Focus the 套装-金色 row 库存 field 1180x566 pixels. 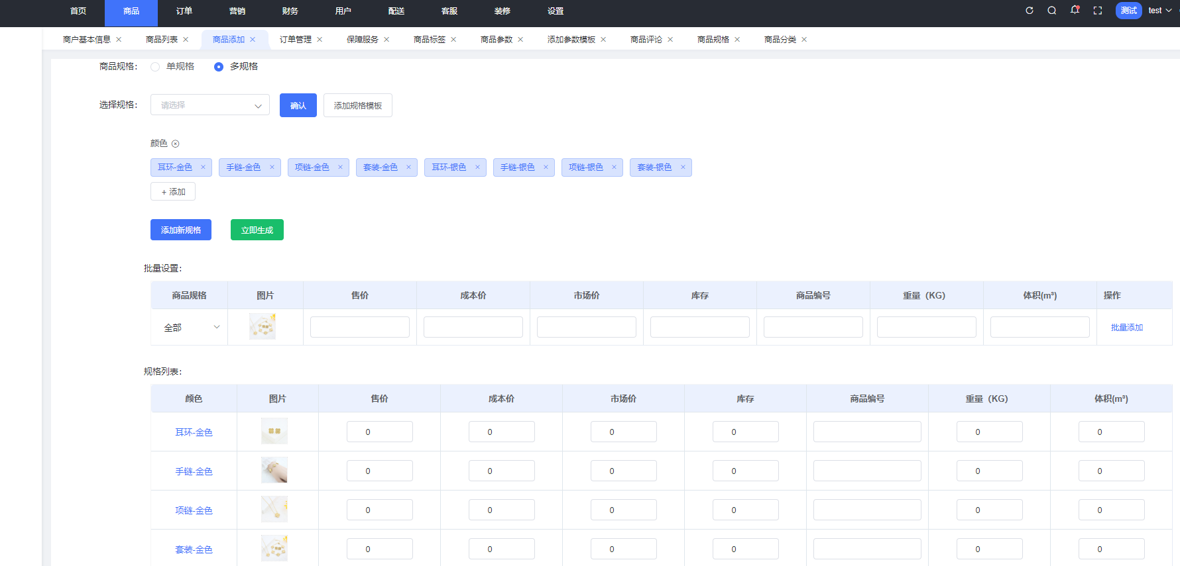click(746, 549)
